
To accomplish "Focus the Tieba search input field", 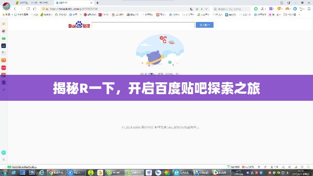I will 144,25.
